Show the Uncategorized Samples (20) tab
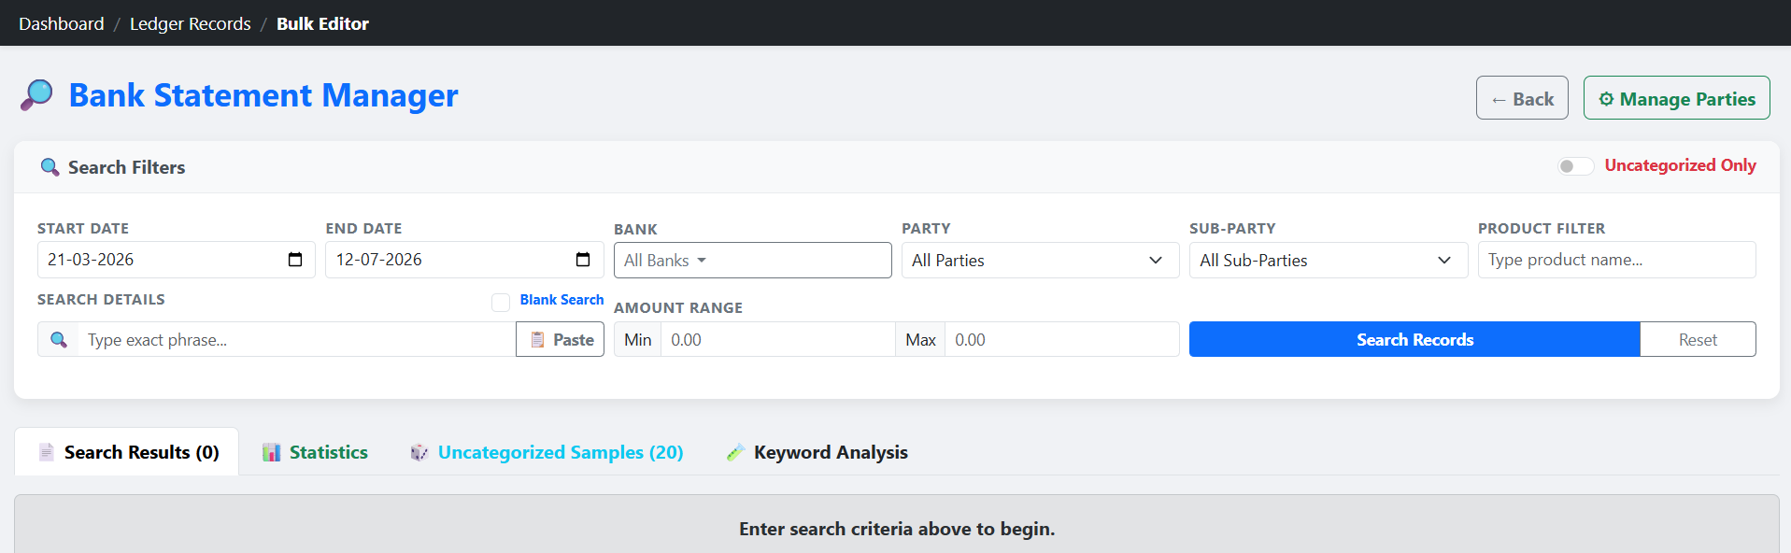The width and height of the screenshot is (1791, 553). [x=547, y=452]
